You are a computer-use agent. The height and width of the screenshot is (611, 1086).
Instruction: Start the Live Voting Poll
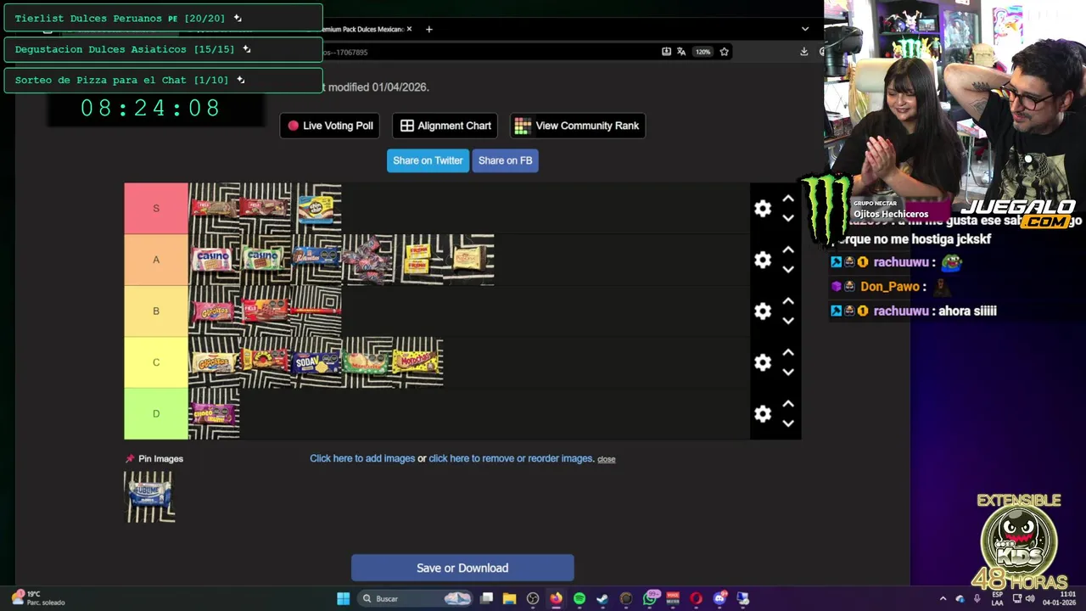pyautogui.click(x=330, y=126)
